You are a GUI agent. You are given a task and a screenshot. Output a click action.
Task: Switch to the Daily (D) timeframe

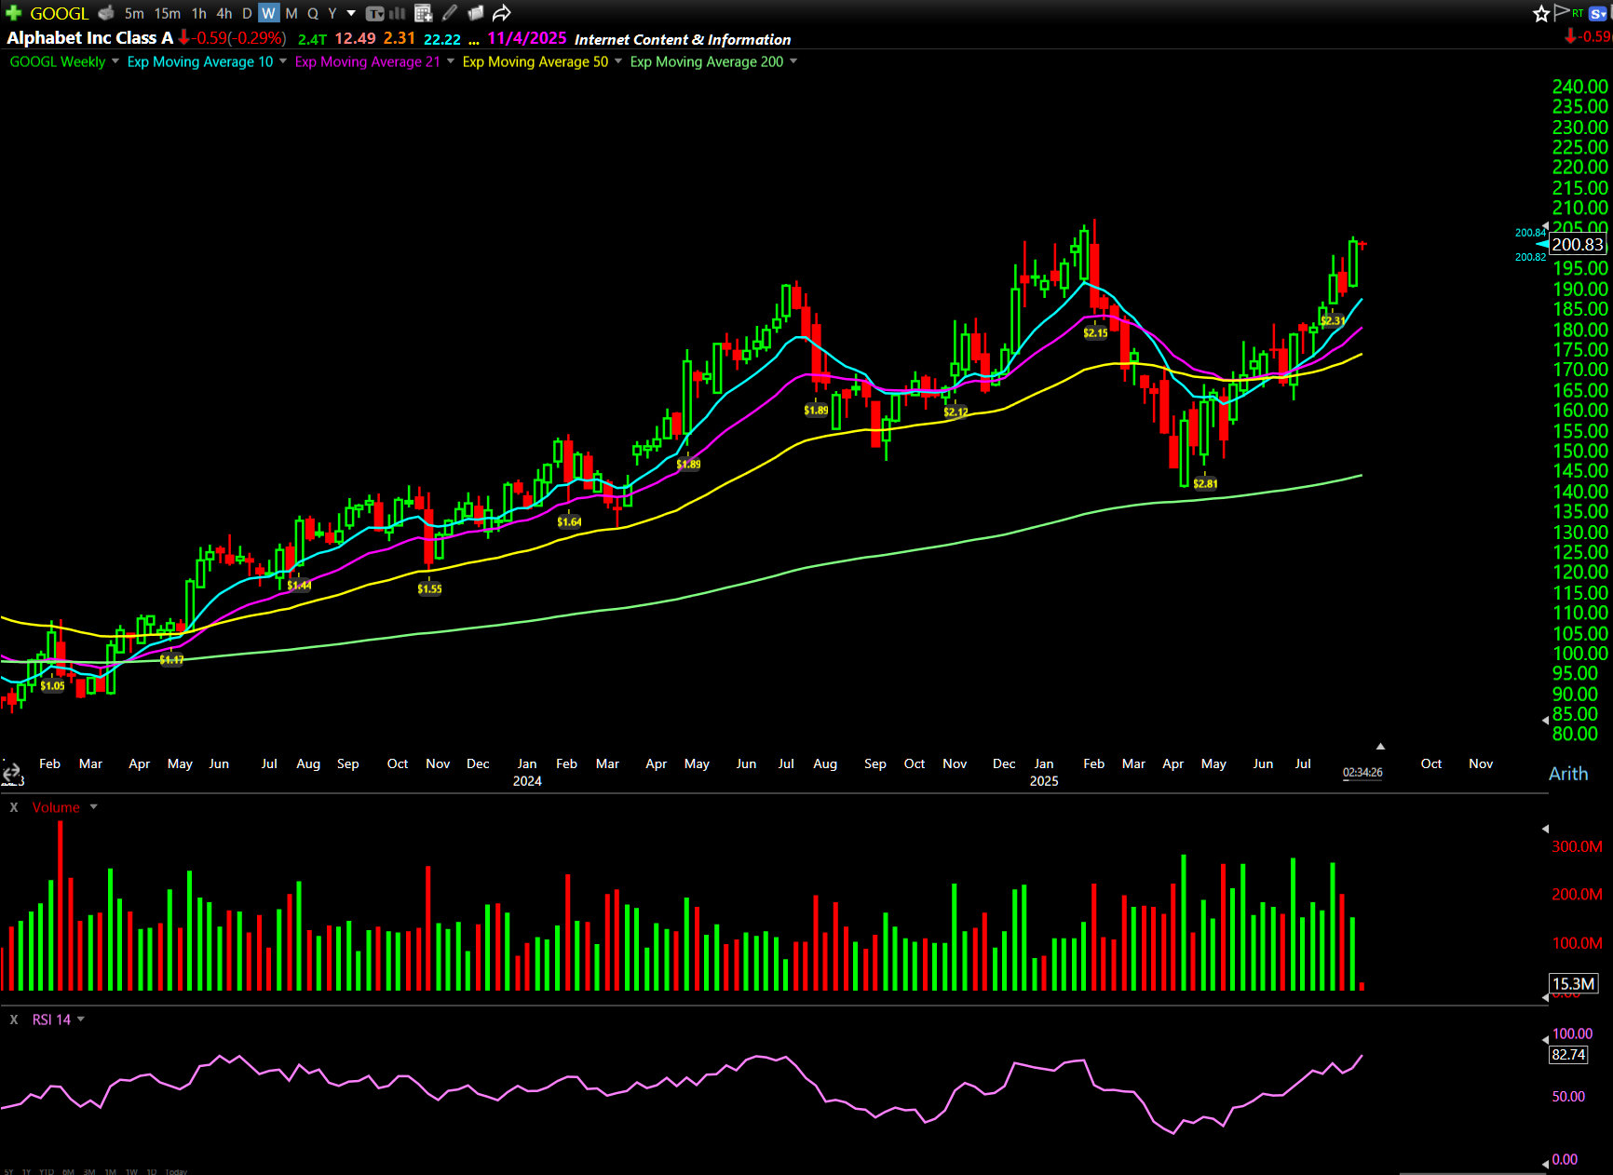point(247,13)
